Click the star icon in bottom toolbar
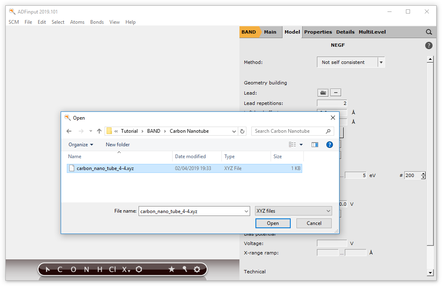 [x=171, y=269]
